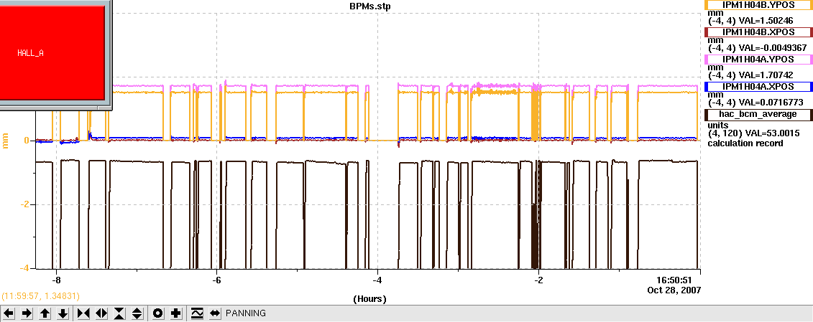Click the Oct 28, 2007 date label

pos(674,290)
